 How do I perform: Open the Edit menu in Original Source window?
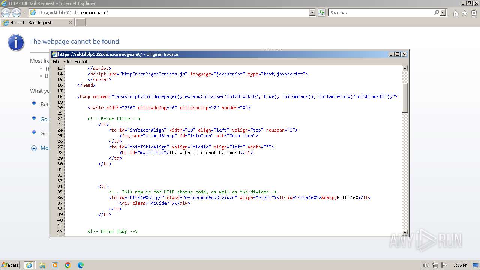[67, 61]
